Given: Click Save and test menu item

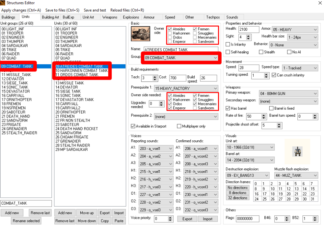Looking at the screenshot, I should pyautogui.click(x=95, y=10).
